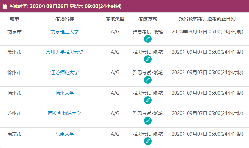Open the 常州大学雅思考点 link
Screen dimensions: 249x148
tap(65, 52)
